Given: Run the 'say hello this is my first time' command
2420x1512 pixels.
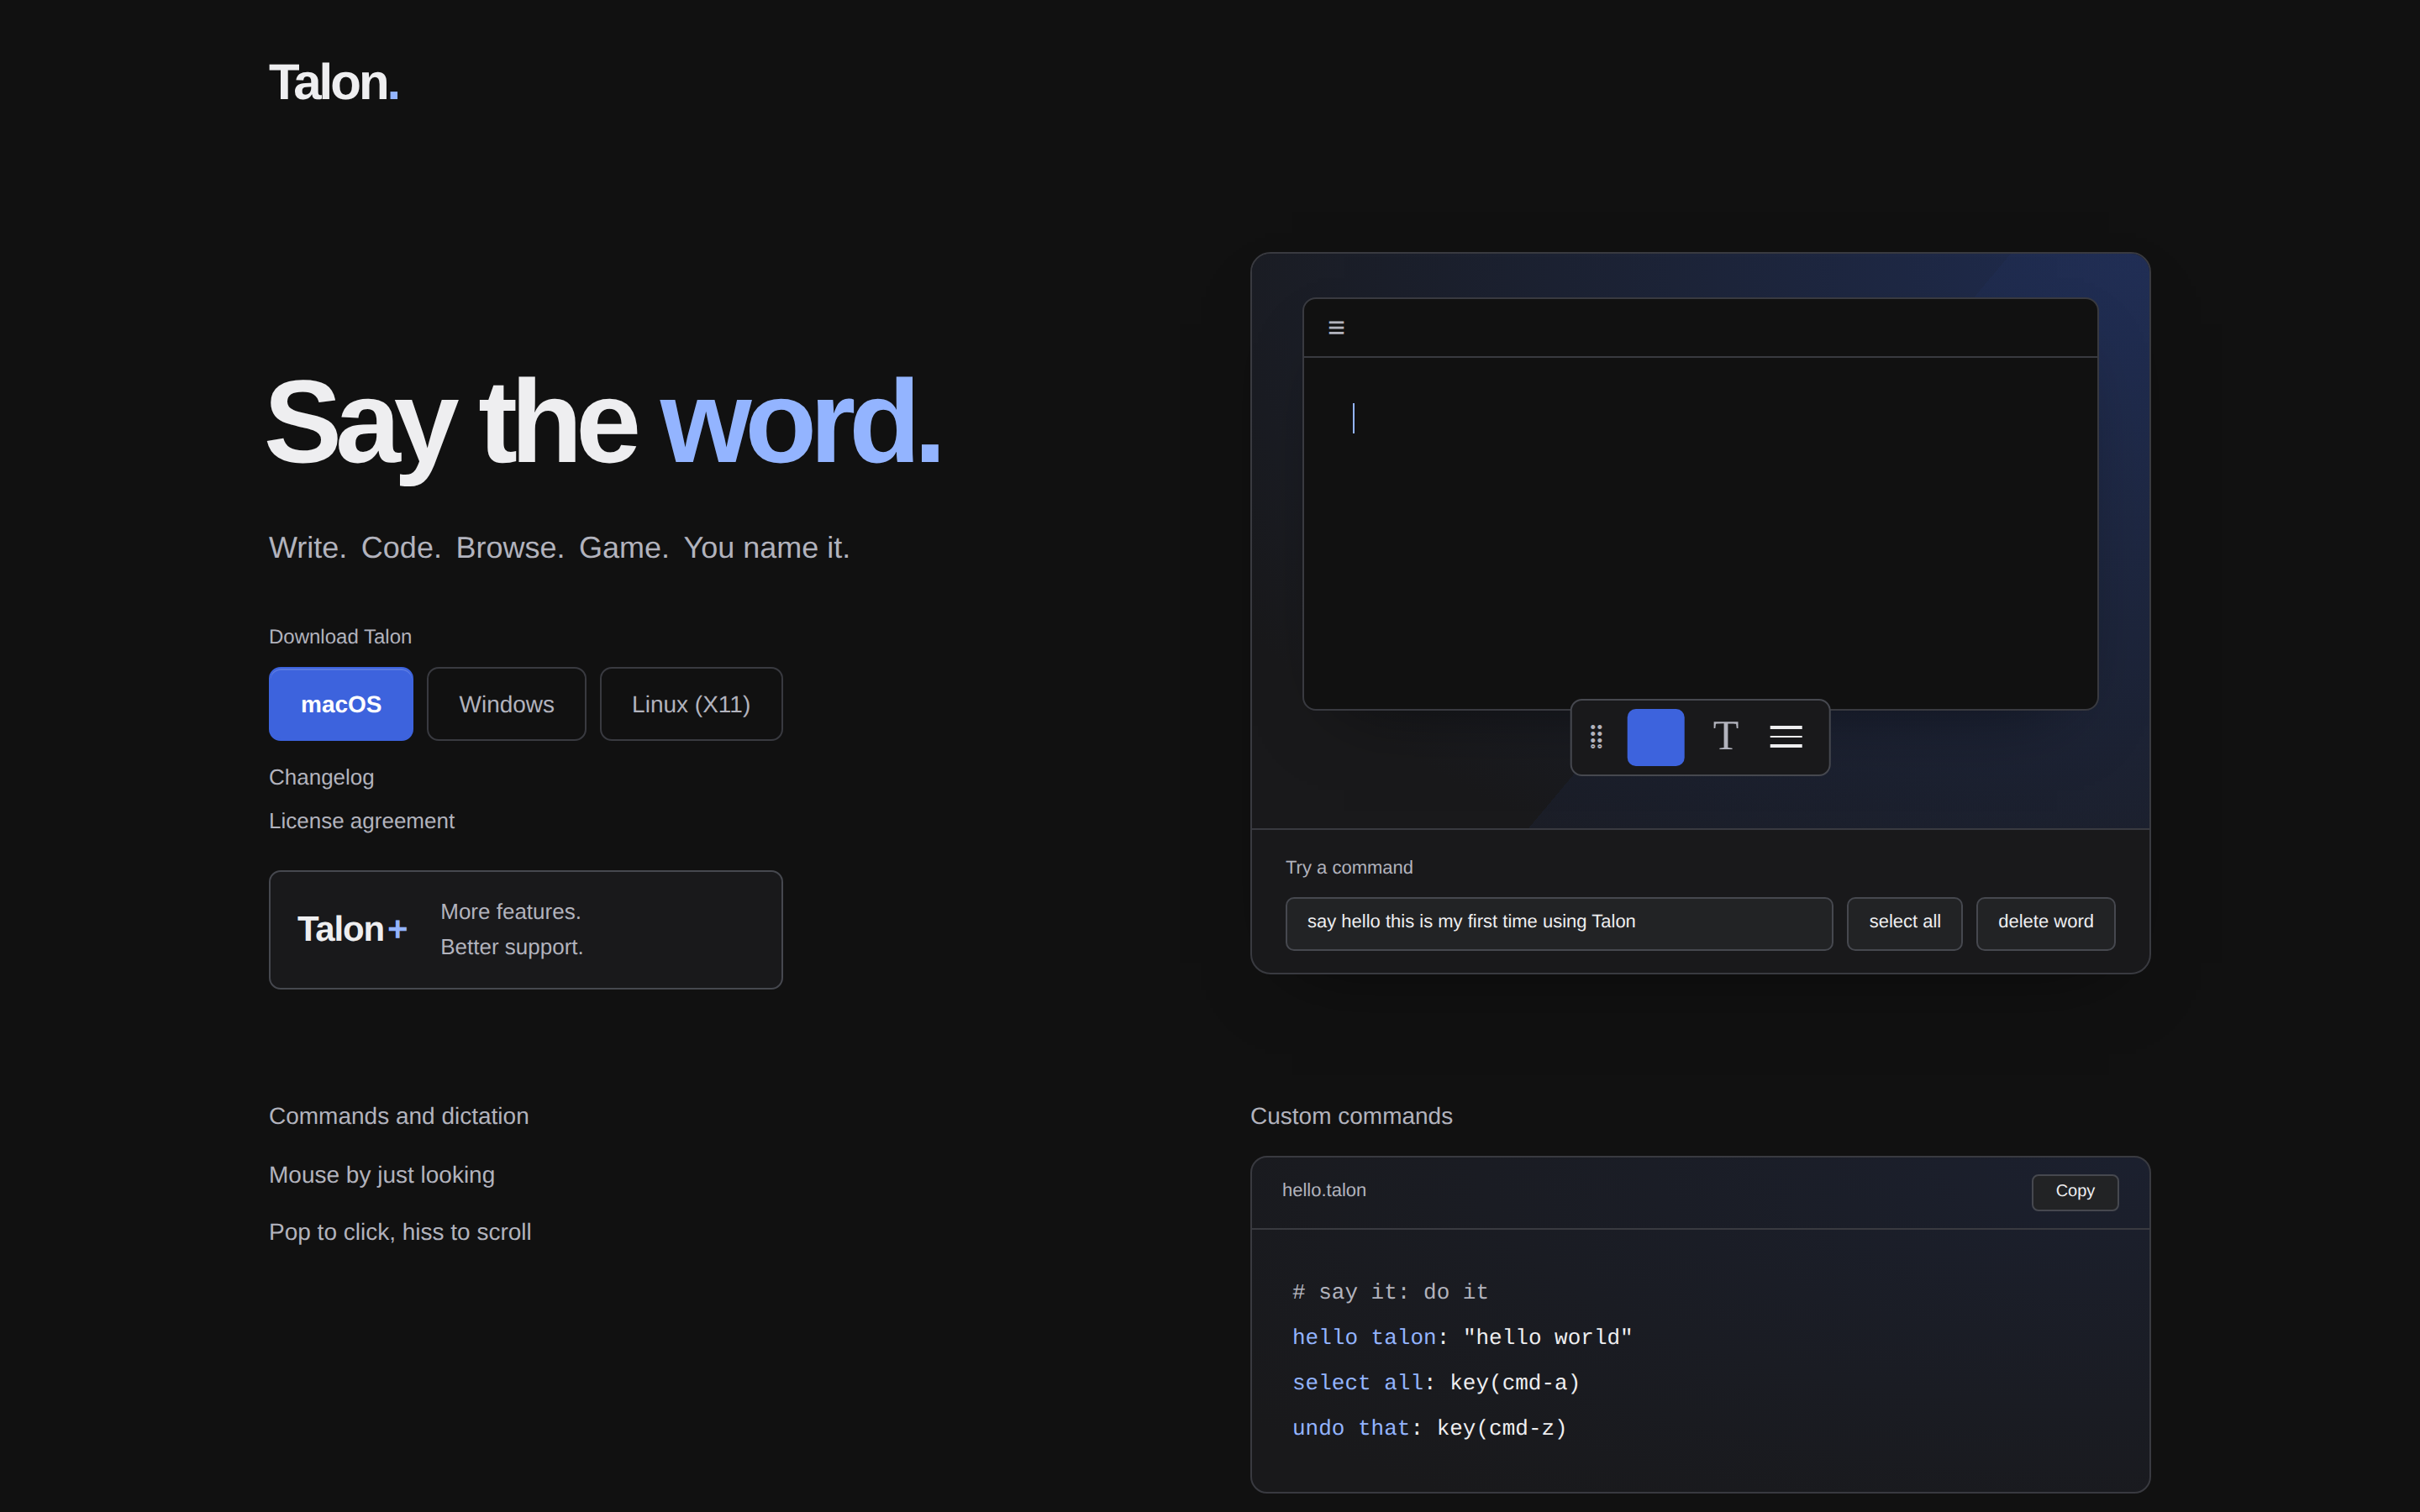Looking at the screenshot, I should (x=1559, y=922).
